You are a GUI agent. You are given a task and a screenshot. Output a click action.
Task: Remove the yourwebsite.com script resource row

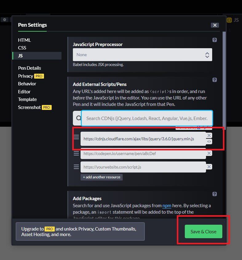coord(209,167)
